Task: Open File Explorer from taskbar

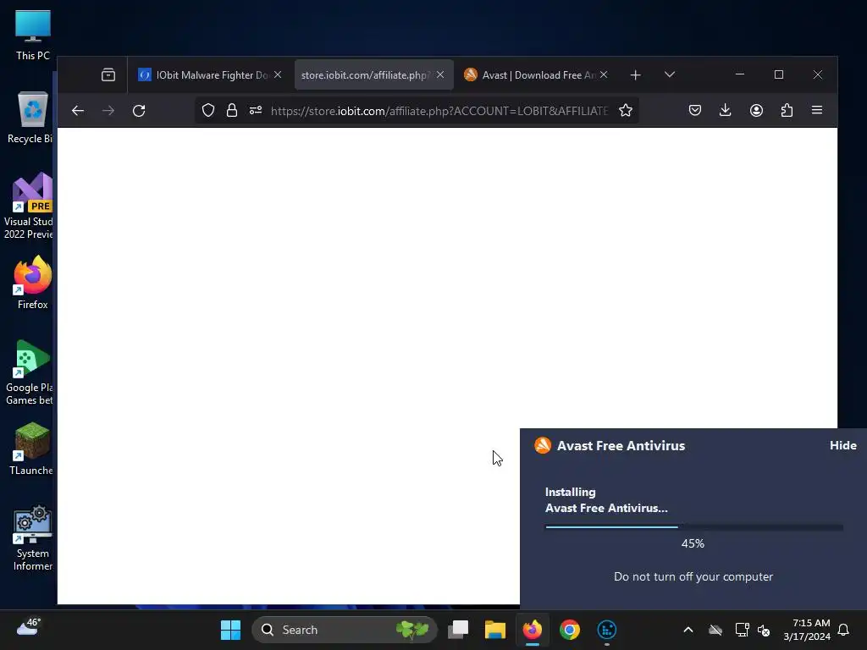Action: pyautogui.click(x=494, y=630)
